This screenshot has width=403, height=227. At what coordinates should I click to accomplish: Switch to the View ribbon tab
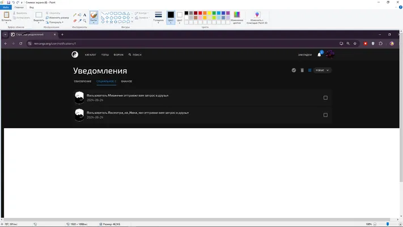31,7
